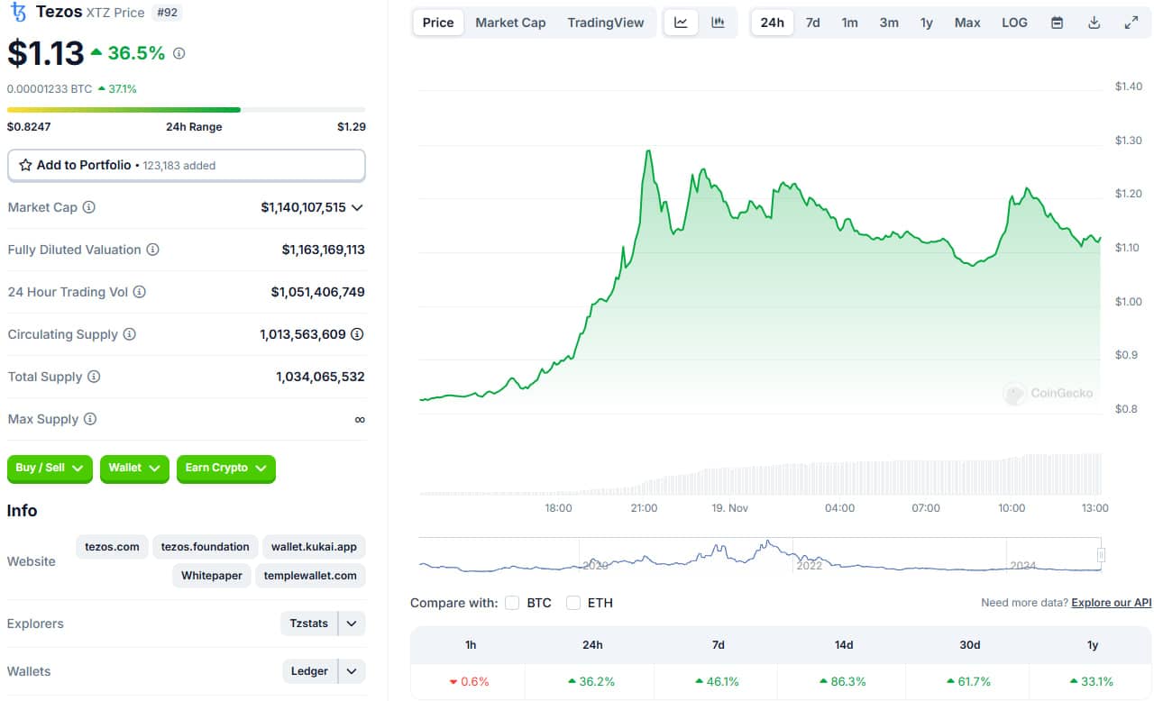Open tezos.foundation website link

206,547
